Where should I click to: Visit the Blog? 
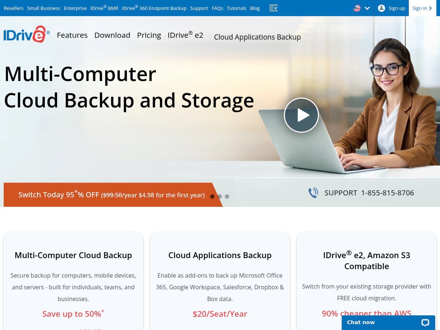255,8
